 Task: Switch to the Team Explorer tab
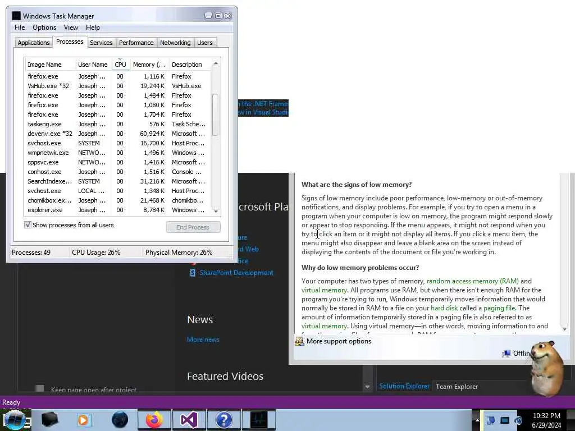point(457,386)
